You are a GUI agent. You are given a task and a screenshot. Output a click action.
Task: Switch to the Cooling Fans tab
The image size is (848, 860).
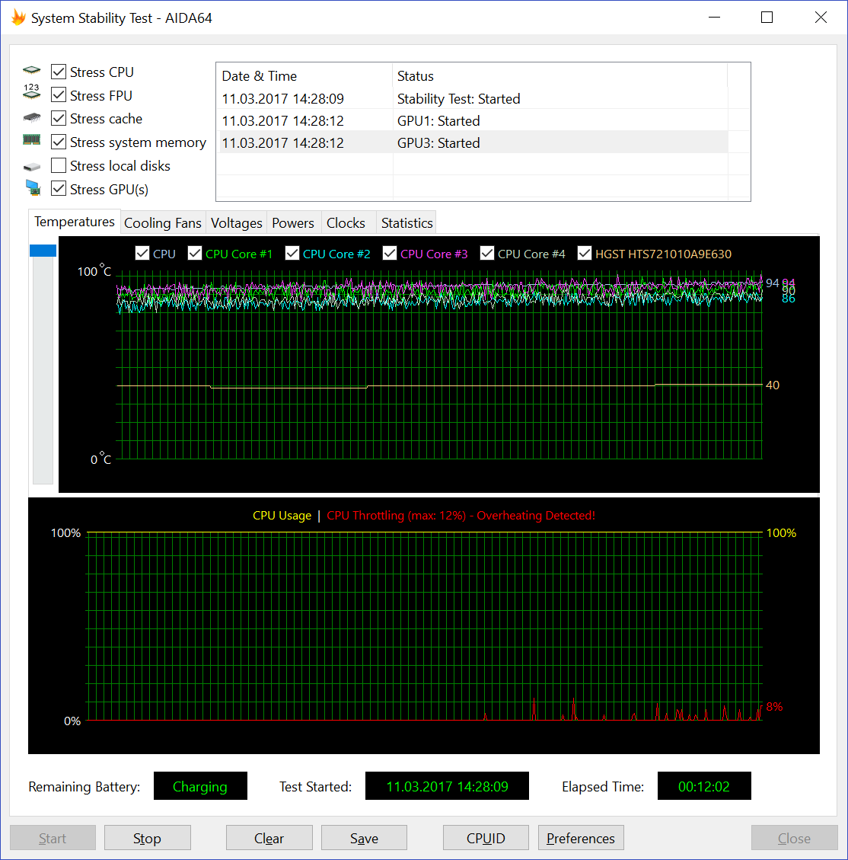point(162,222)
